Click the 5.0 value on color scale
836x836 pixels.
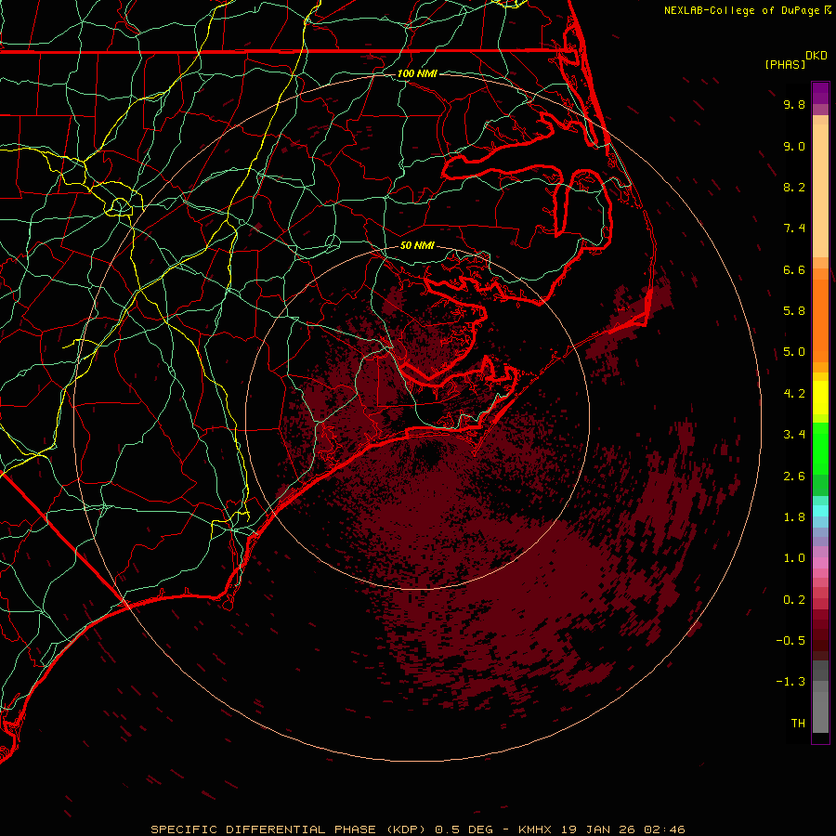click(794, 352)
